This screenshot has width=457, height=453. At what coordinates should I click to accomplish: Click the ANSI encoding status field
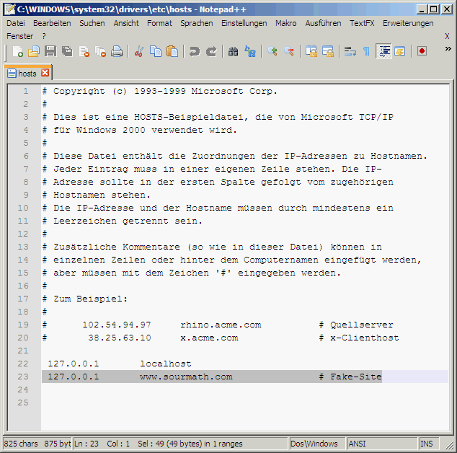[x=382, y=444]
